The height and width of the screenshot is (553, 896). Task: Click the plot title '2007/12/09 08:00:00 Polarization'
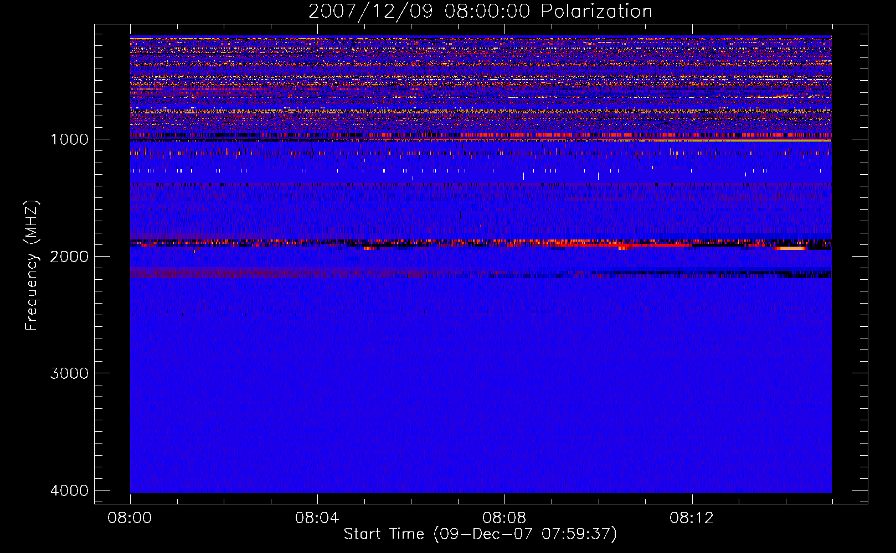pyautogui.click(x=480, y=12)
